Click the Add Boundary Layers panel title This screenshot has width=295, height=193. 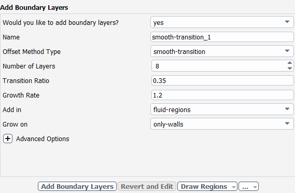[34, 8]
